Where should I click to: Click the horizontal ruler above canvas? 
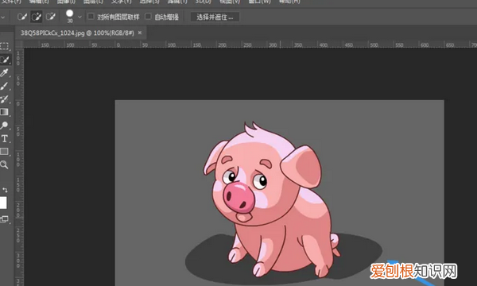click(x=250, y=44)
